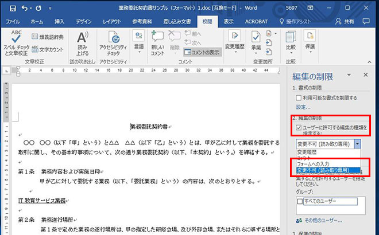Toggle 'restrict available formatting' checkbox

299,98
